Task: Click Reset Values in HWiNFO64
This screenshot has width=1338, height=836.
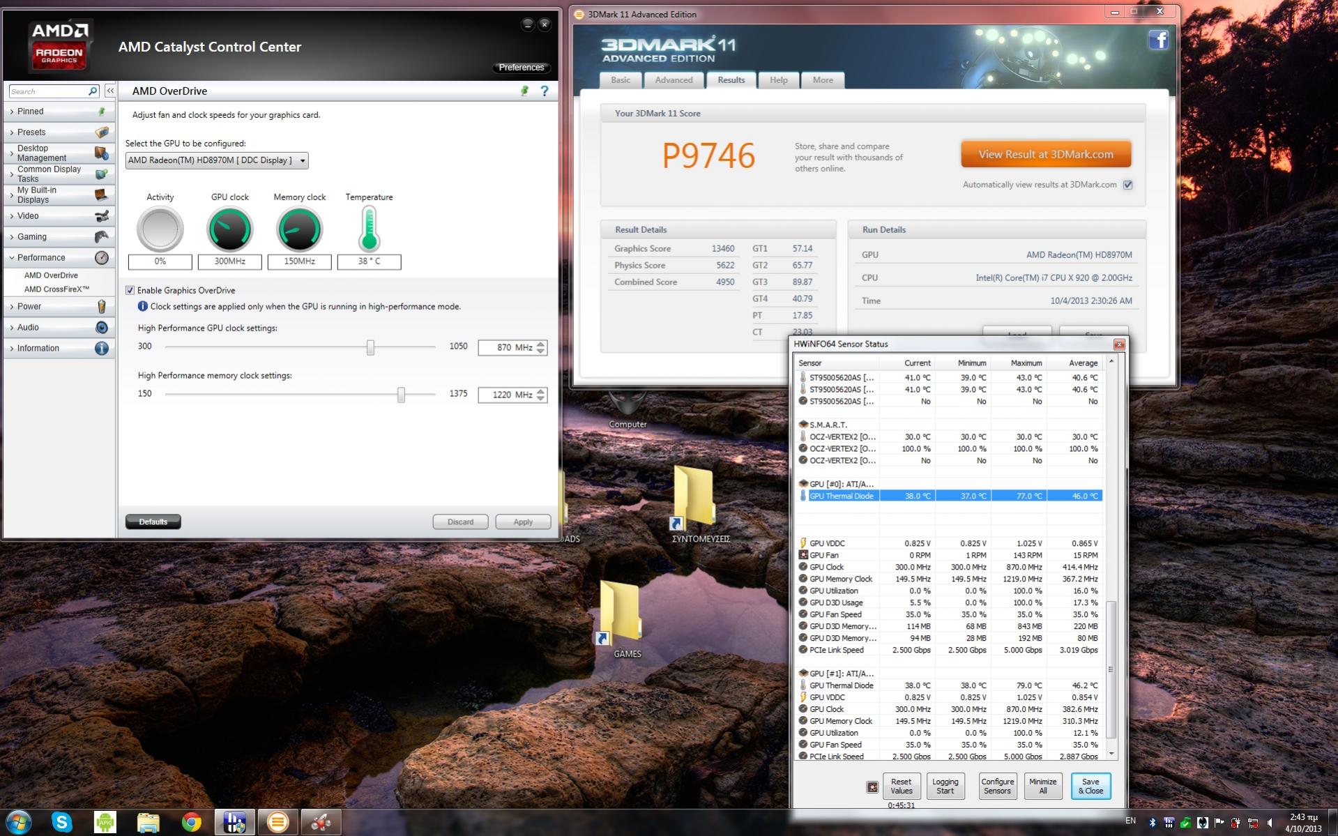Action: point(901,786)
